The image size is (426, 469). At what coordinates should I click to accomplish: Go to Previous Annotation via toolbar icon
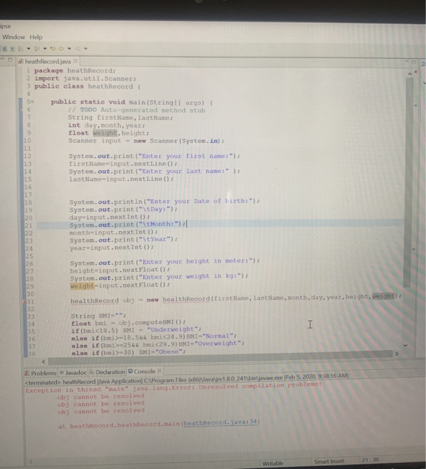[x=37, y=49]
